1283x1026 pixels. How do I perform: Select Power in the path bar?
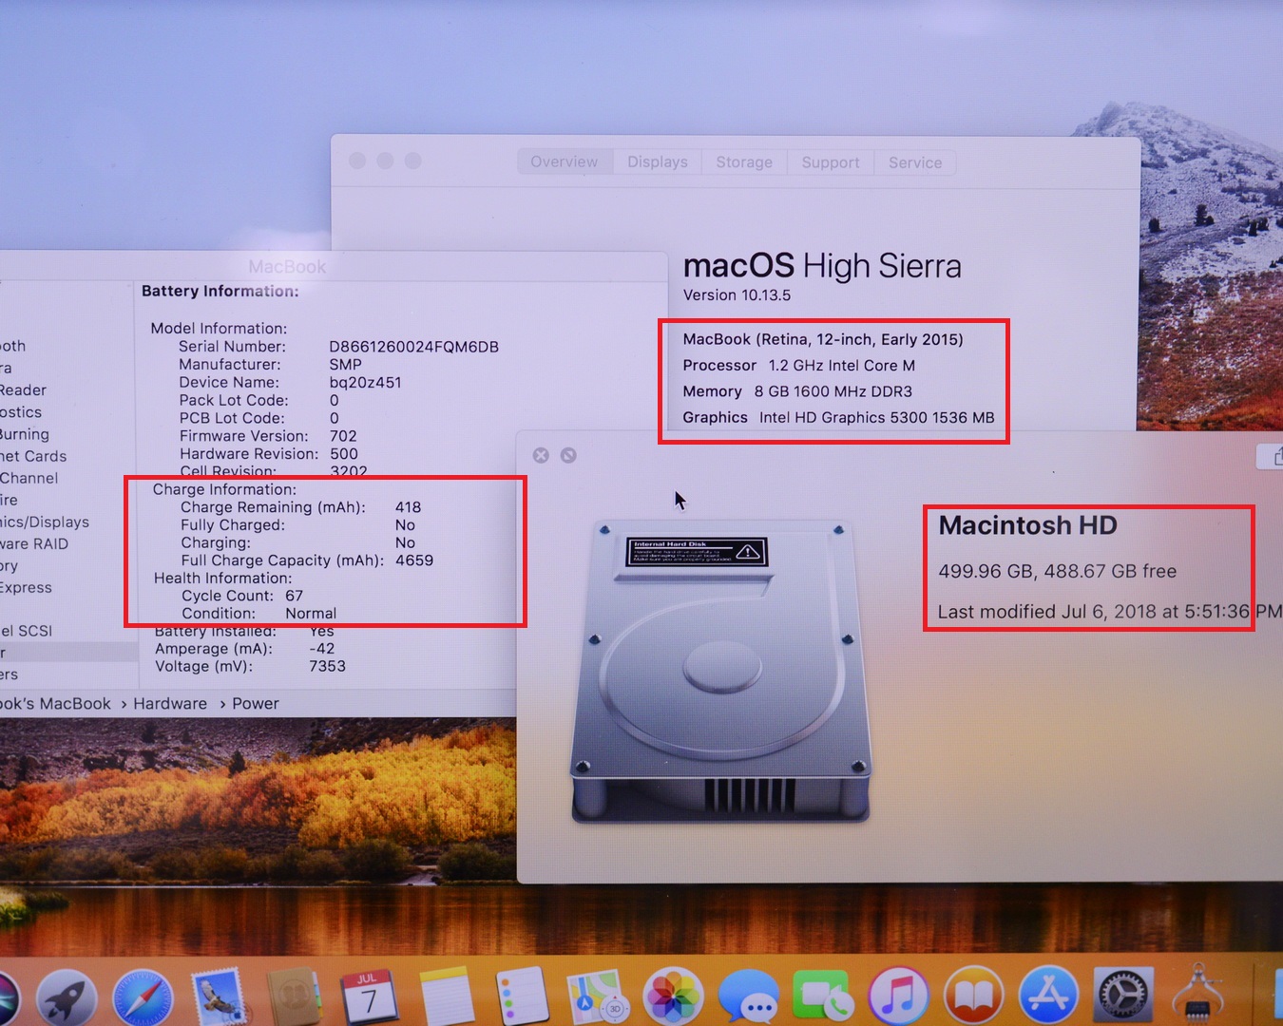[x=256, y=704]
